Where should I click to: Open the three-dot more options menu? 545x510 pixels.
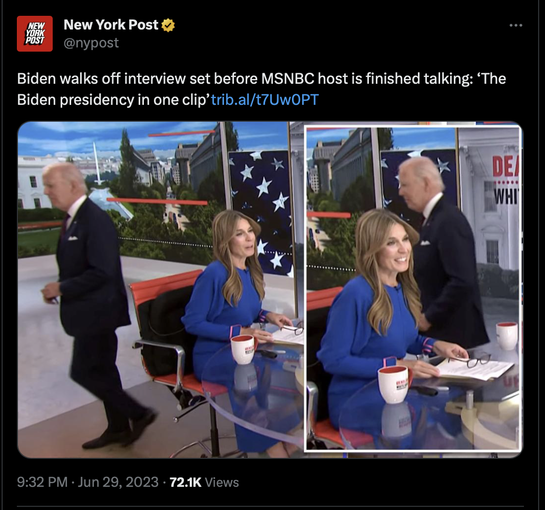[516, 25]
